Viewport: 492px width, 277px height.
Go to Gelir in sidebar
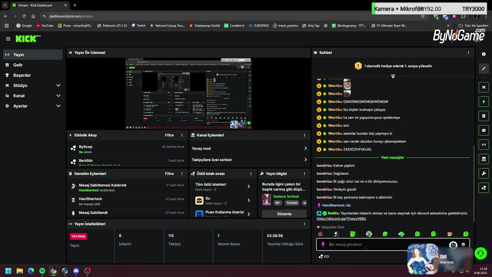tap(33, 65)
